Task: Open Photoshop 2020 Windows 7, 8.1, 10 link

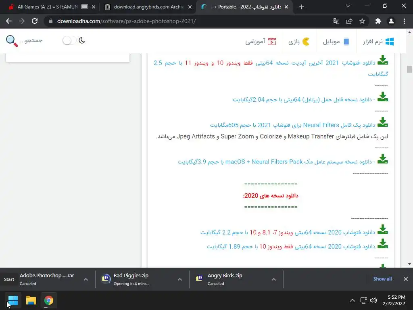Action: coord(288,232)
